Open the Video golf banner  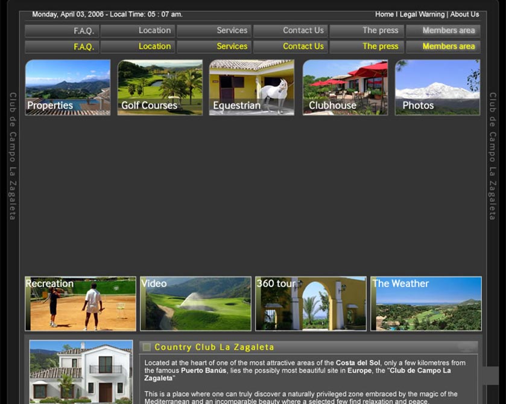(x=195, y=303)
